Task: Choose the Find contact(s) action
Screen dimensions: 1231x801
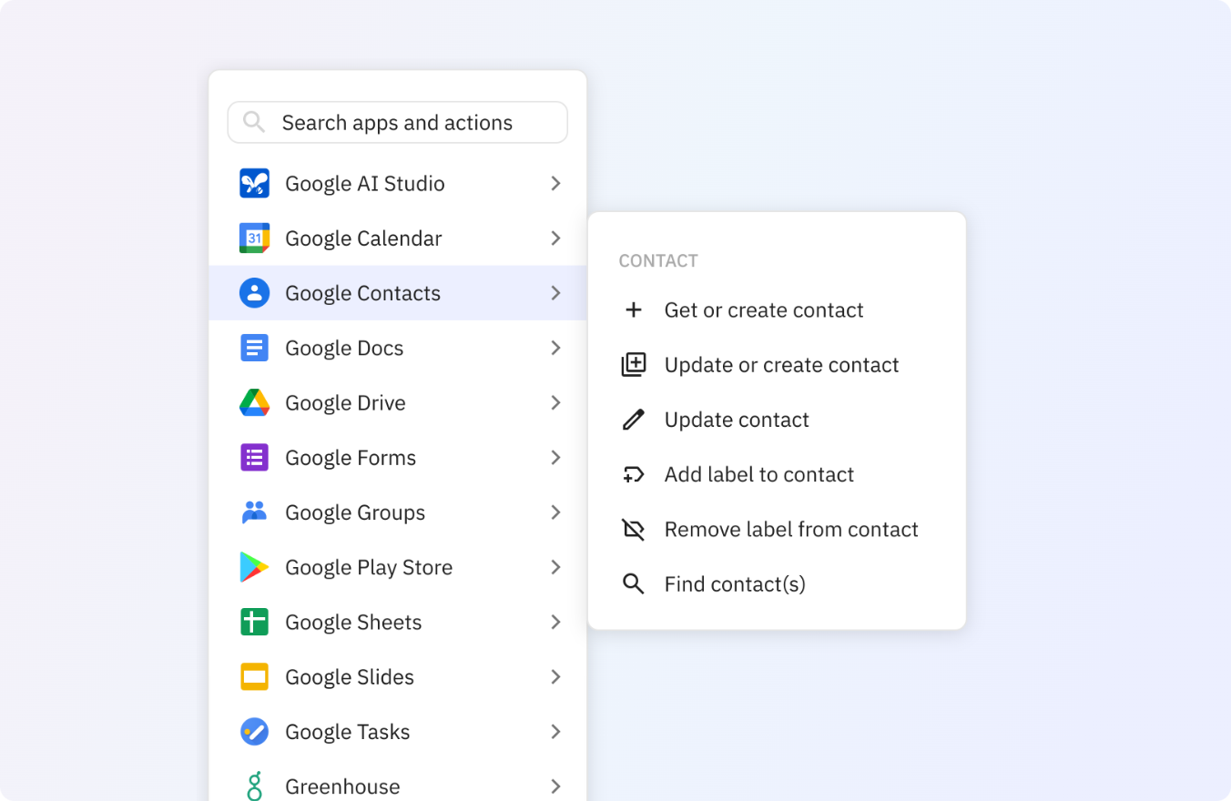Action: click(777, 584)
